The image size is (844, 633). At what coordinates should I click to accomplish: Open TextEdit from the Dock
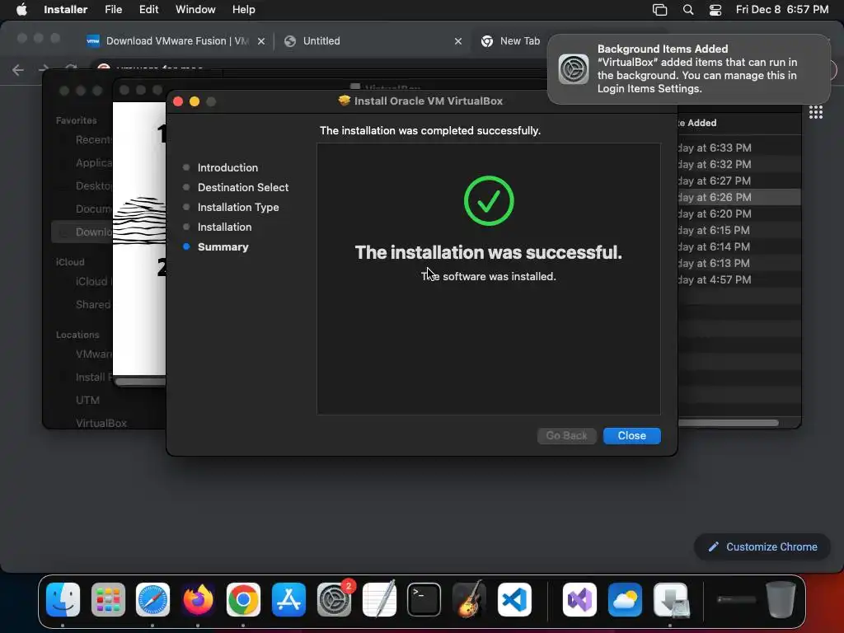tap(379, 599)
